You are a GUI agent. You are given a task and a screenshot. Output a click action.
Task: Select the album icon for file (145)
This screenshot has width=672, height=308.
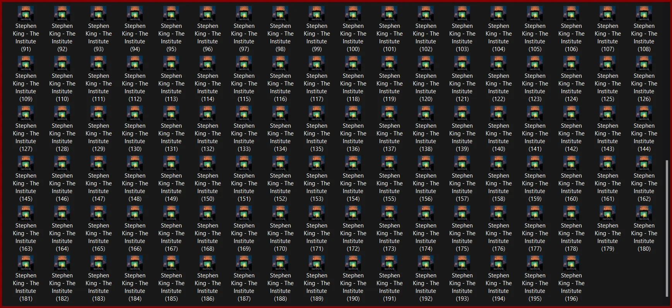26,164
